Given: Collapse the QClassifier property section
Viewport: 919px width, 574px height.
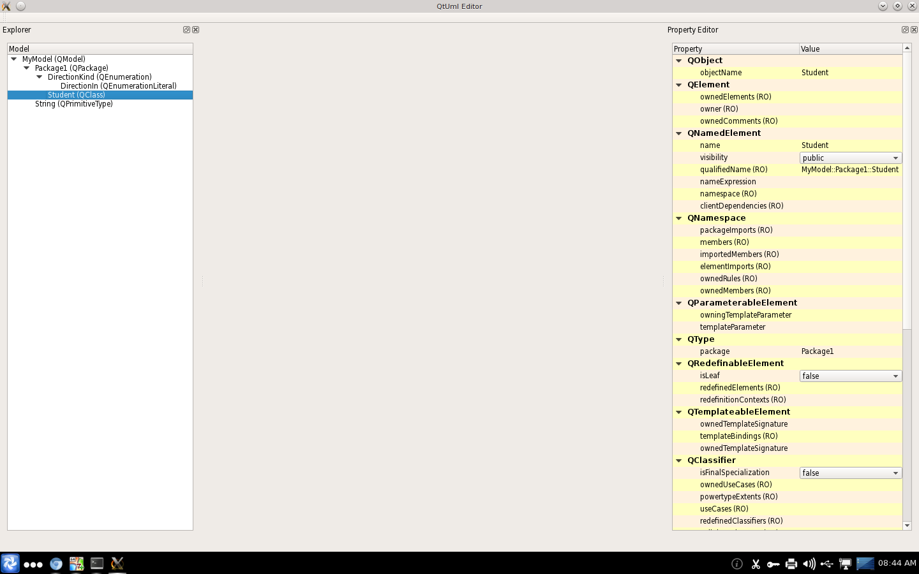Looking at the screenshot, I should 679,460.
